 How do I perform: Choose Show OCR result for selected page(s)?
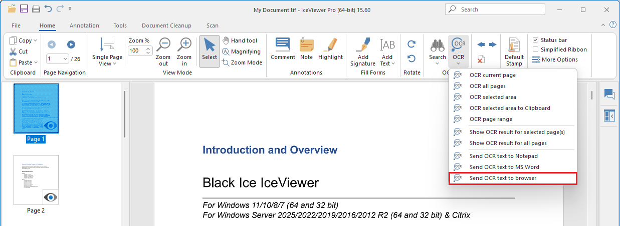coord(513,132)
